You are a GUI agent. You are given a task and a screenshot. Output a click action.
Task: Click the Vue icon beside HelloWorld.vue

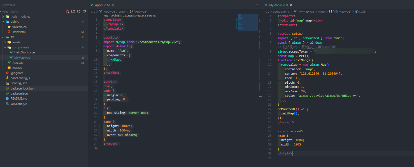11,52
